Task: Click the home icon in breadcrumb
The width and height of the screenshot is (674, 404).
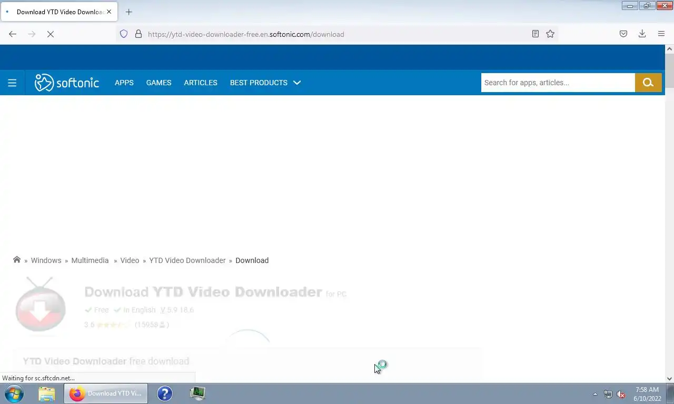Action: pyautogui.click(x=17, y=260)
